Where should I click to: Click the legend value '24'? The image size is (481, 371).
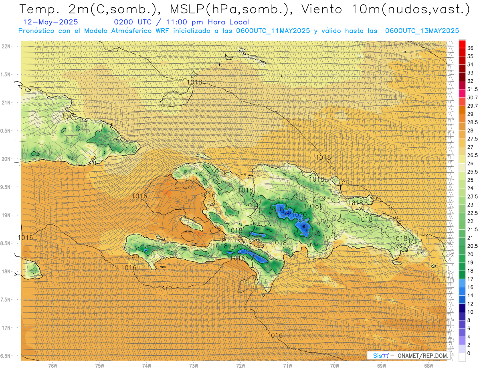click(x=471, y=188)
